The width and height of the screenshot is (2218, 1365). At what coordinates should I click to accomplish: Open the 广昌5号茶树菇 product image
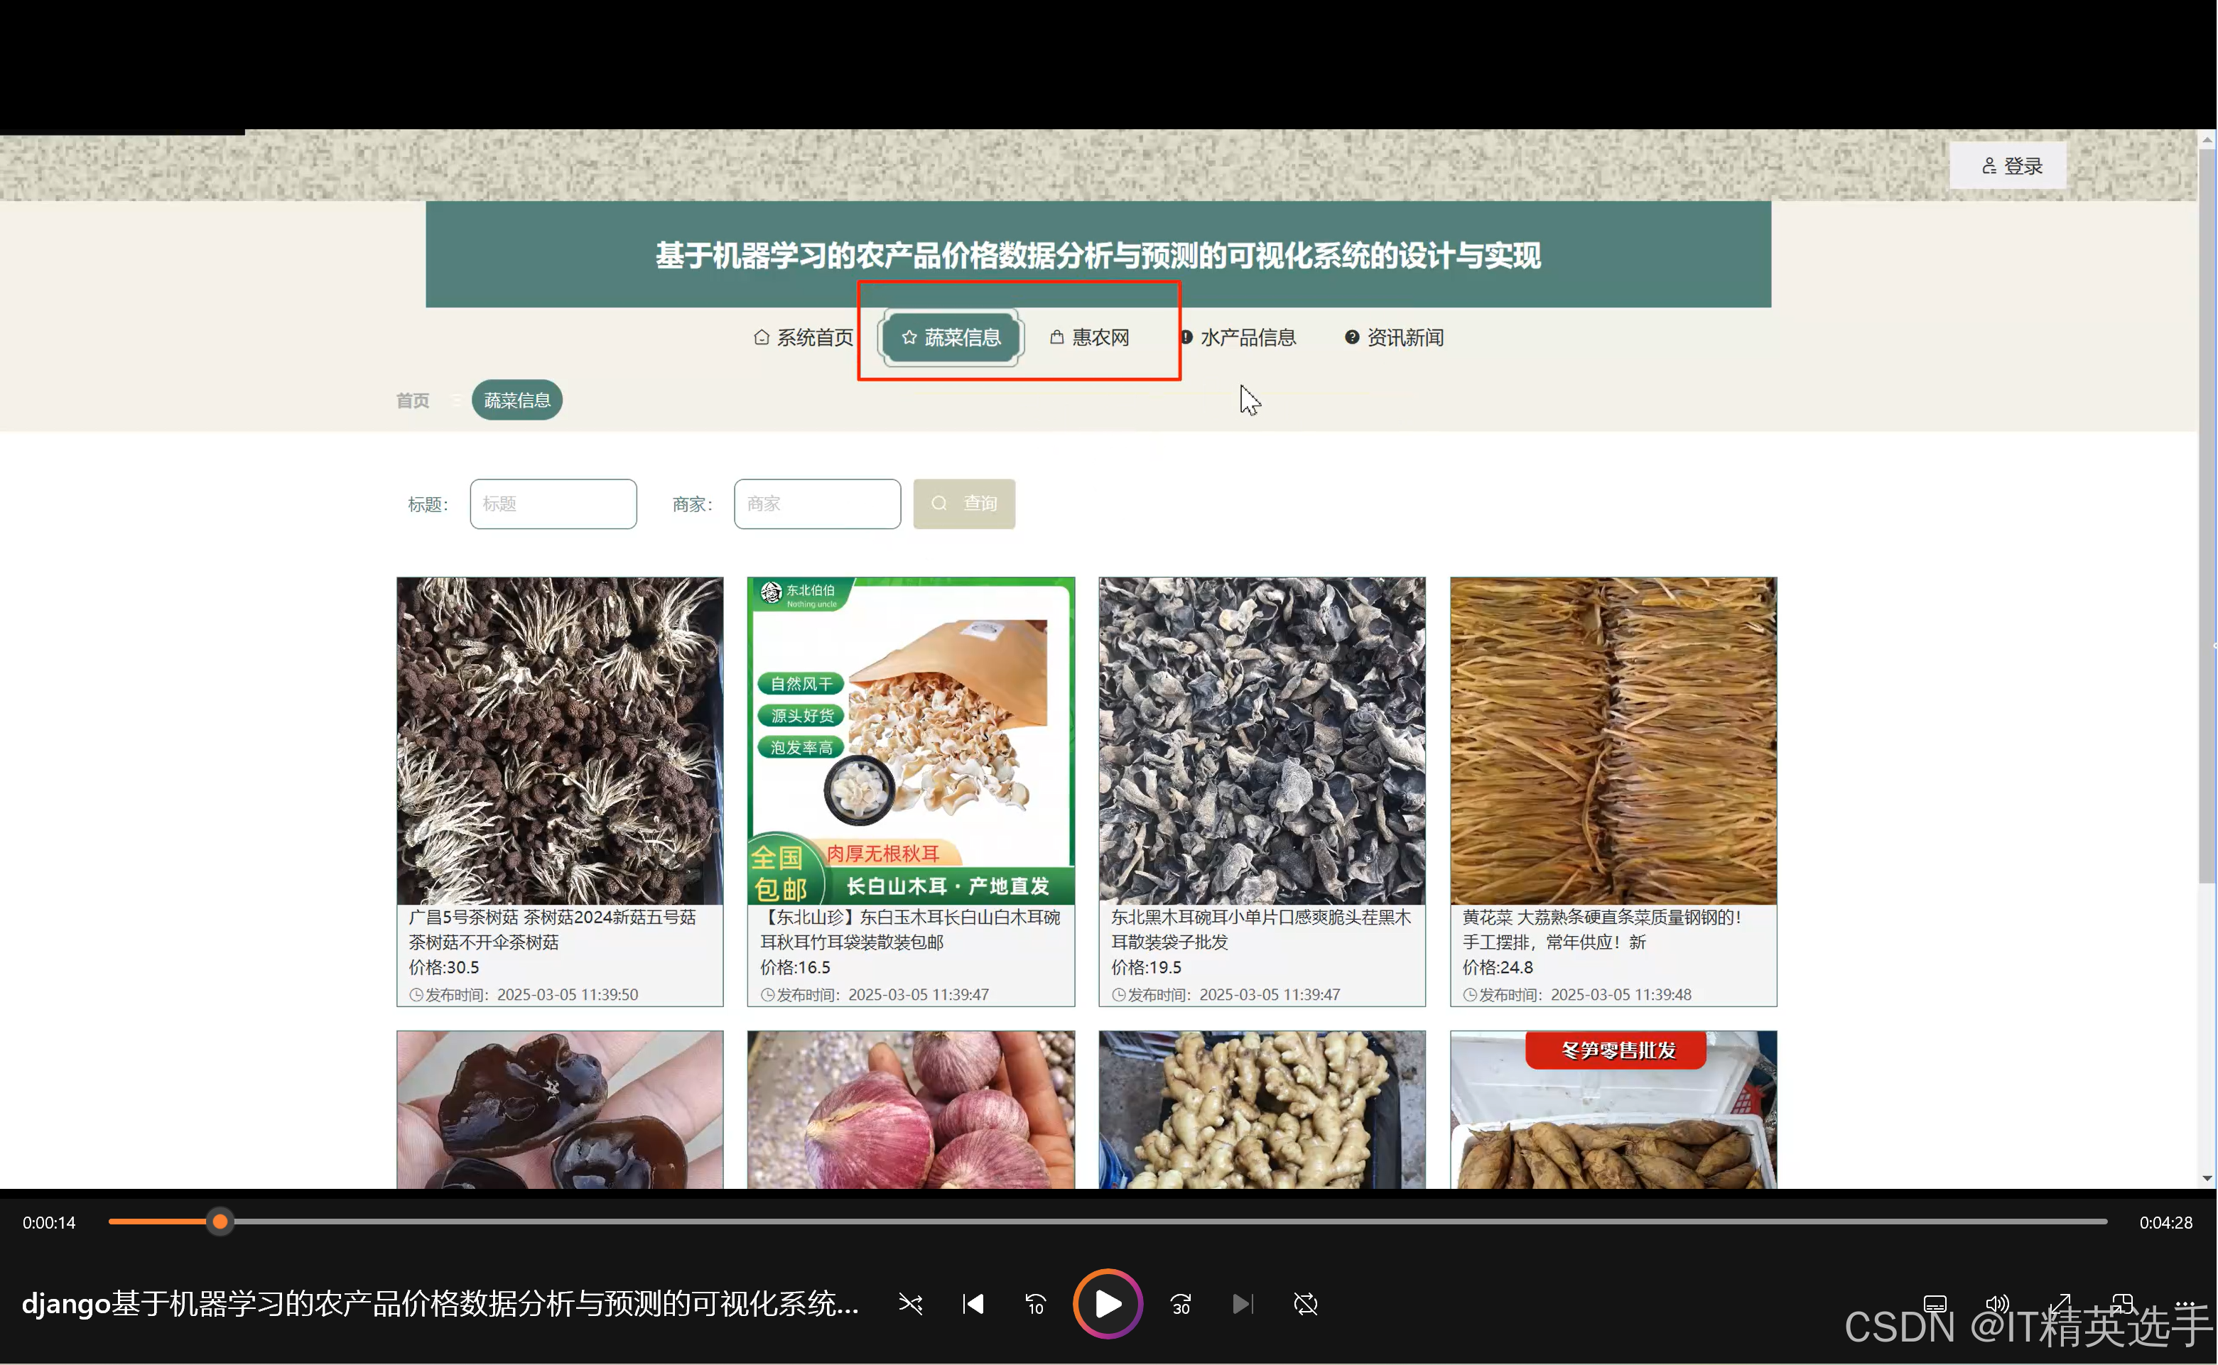pyautogui.click(x=560, y=740)
